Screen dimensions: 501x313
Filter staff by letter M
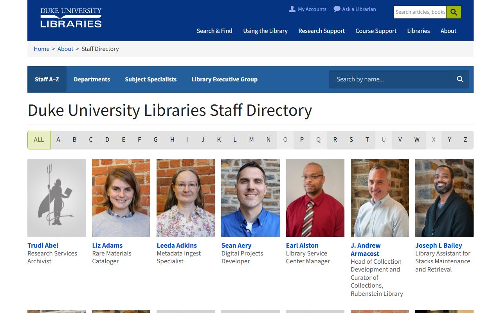pyautogui.click(x=251, y=140)
